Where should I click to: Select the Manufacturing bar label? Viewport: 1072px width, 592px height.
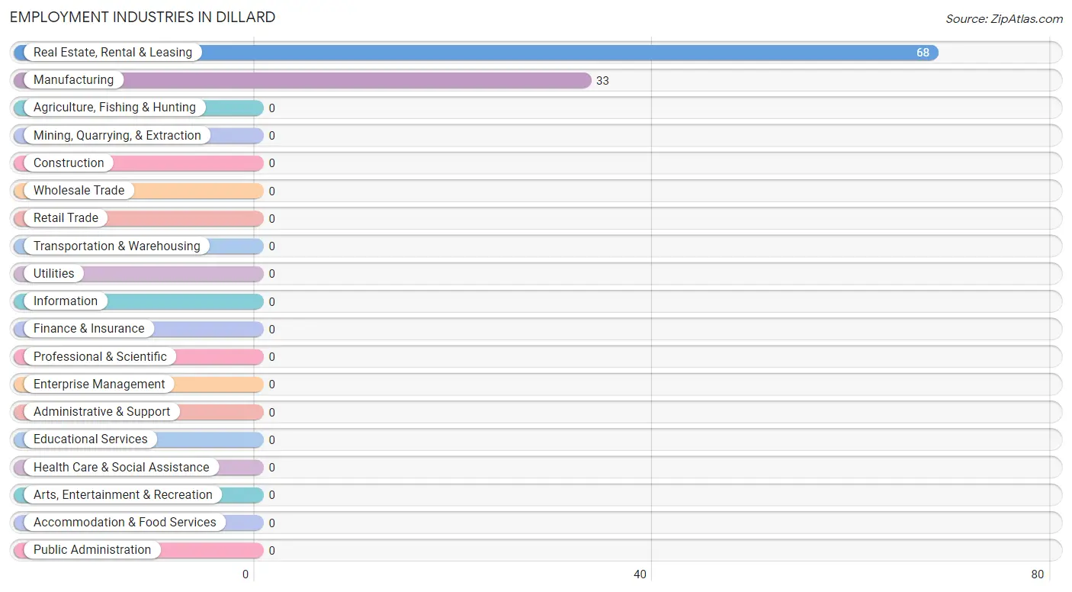(x=73, y=80)
